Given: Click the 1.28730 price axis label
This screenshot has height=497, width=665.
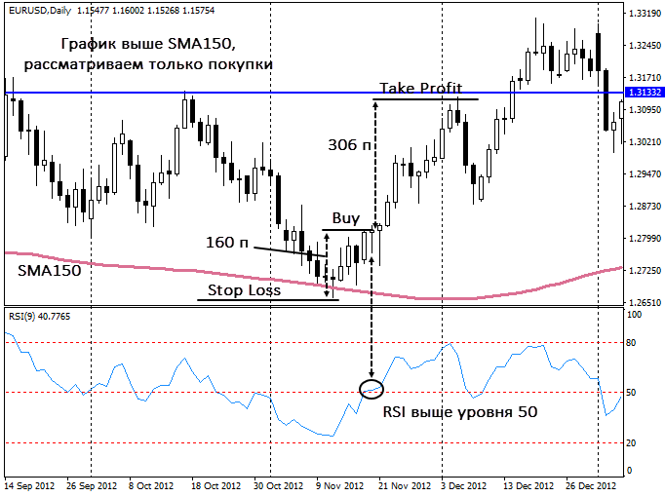Looking at the screenshot, I should point(645,206).
